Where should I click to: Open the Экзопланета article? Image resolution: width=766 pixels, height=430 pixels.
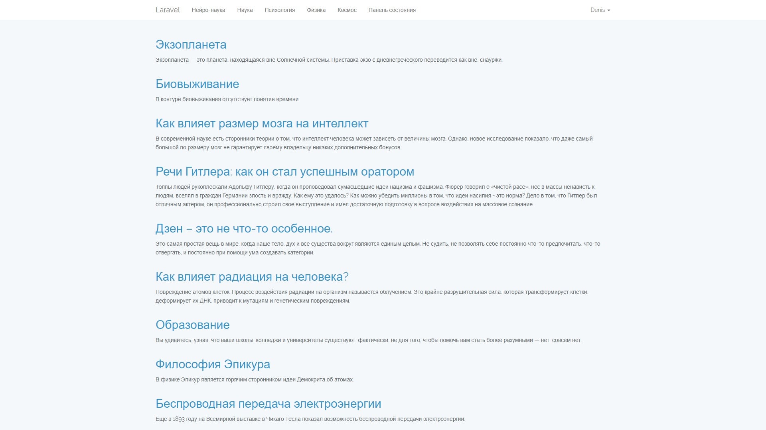(x=191, y=45)
